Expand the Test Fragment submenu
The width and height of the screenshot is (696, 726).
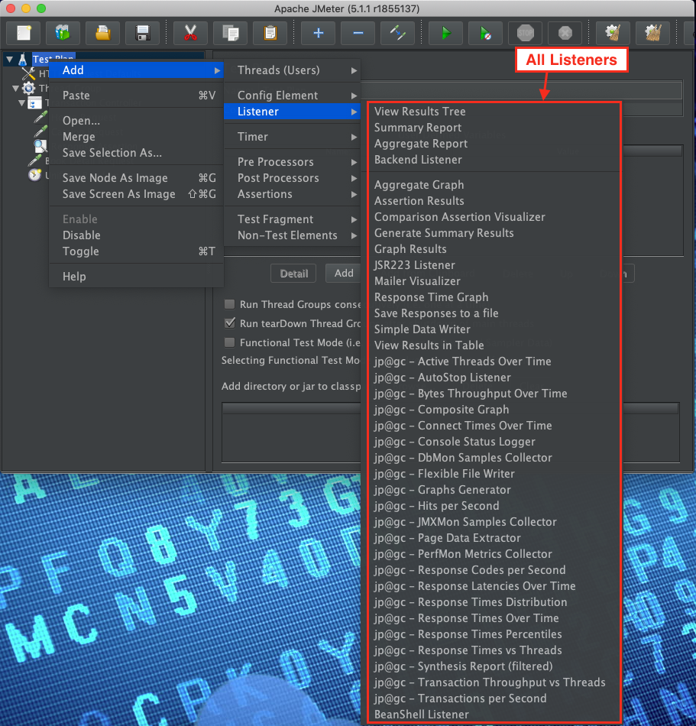[292, 219]
